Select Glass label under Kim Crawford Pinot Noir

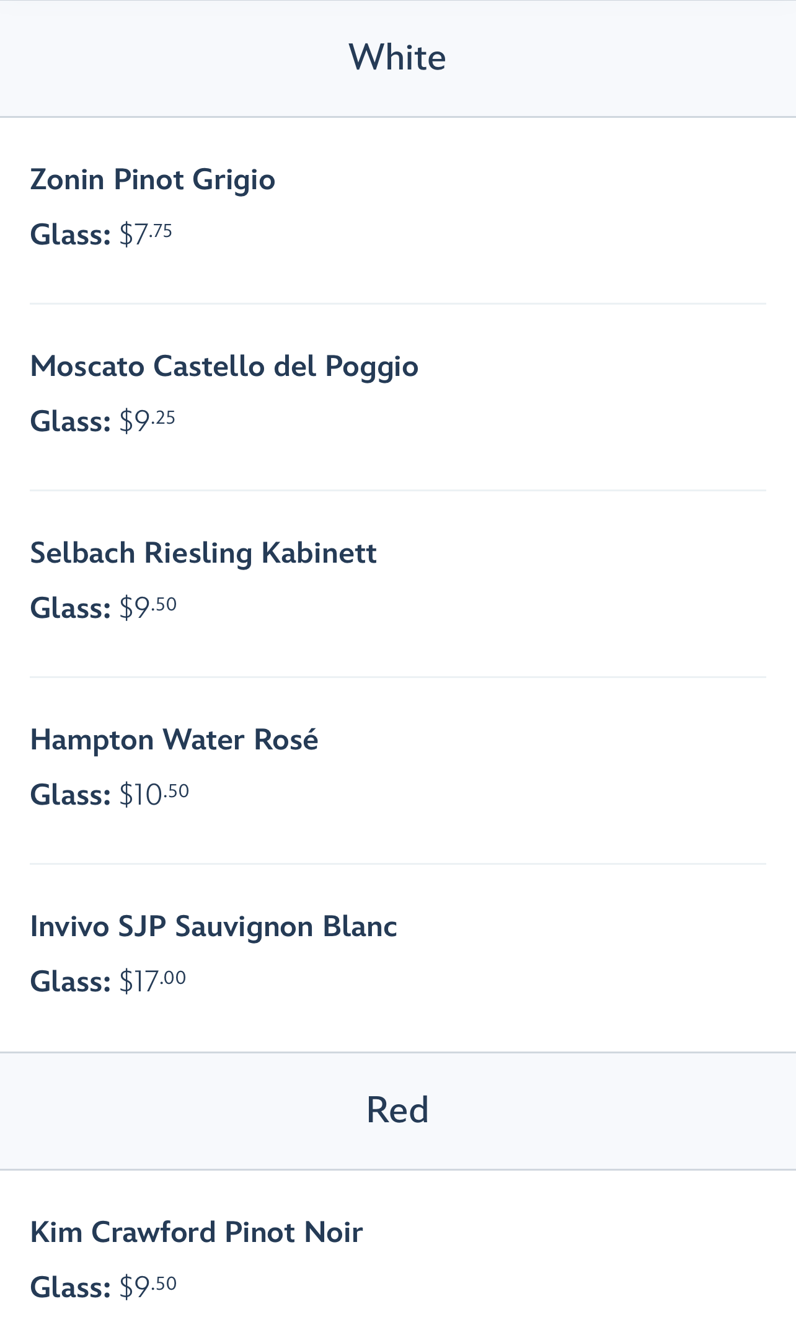tap(71, 1287)
